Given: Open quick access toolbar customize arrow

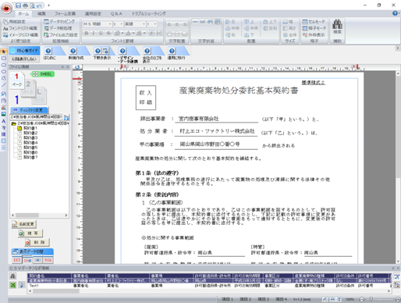Looking at the screenshot, I should point(48,5).
